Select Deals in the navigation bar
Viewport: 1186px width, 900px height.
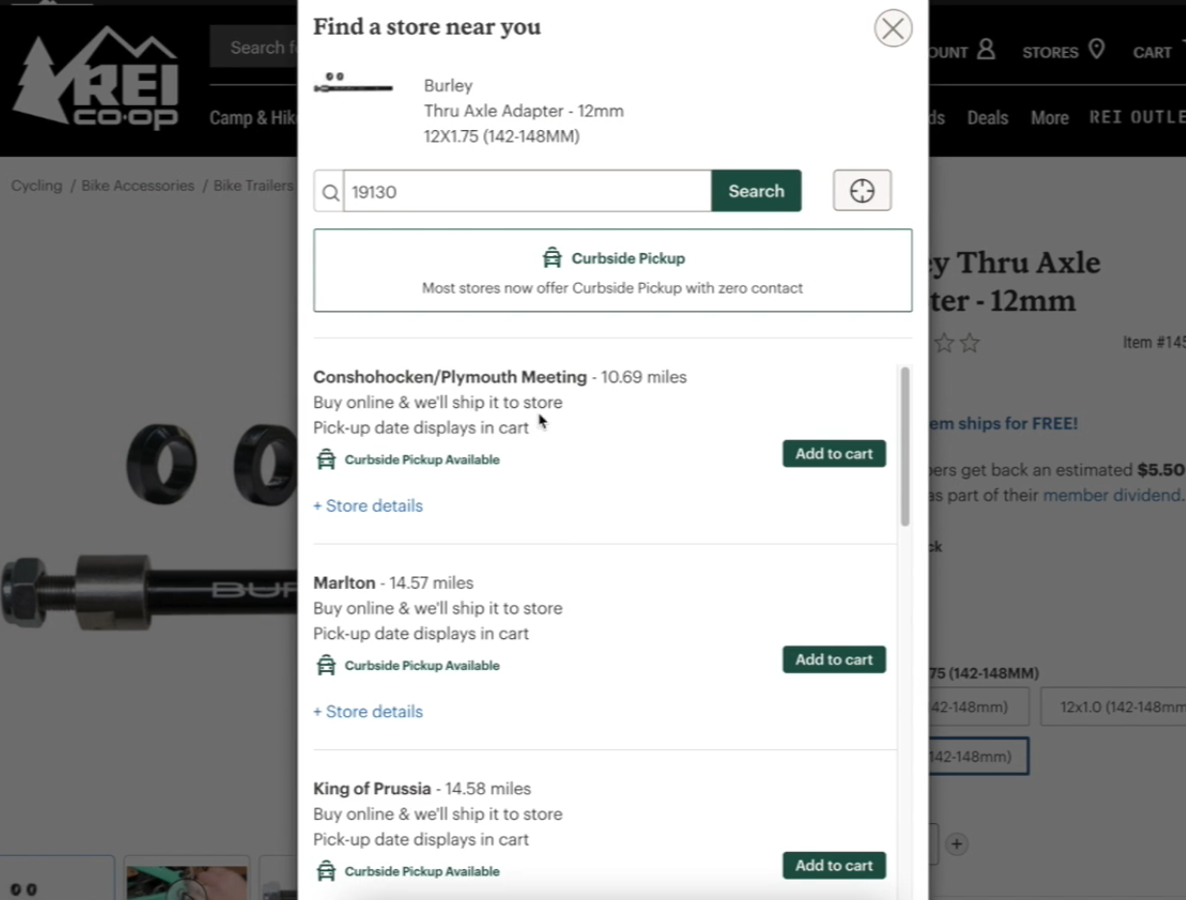click(x=988, y=117)
